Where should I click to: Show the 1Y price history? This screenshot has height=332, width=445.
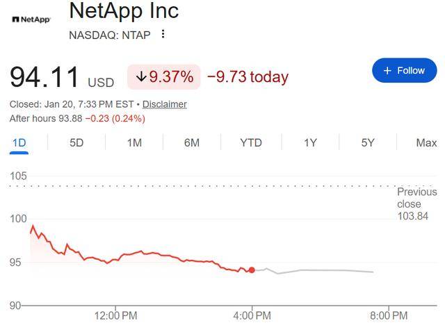click(x=310, y=142)
